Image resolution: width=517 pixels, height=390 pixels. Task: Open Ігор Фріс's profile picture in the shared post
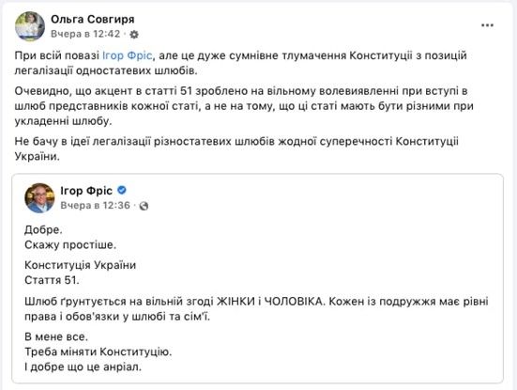pos(39,197)
